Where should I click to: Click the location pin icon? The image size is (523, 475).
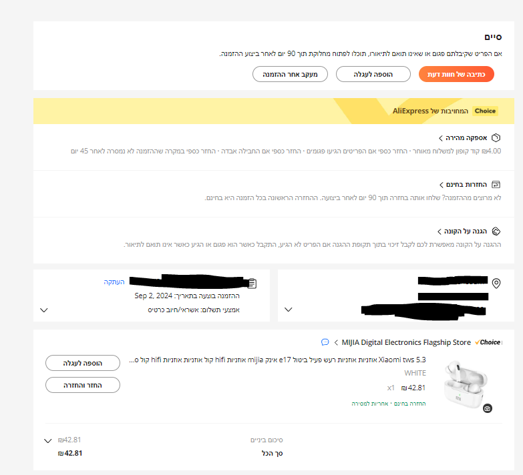click(496, 283)
